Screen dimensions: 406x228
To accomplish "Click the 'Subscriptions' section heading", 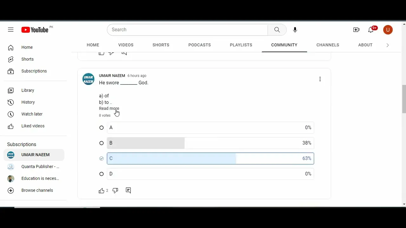I will tap(22, 144).
